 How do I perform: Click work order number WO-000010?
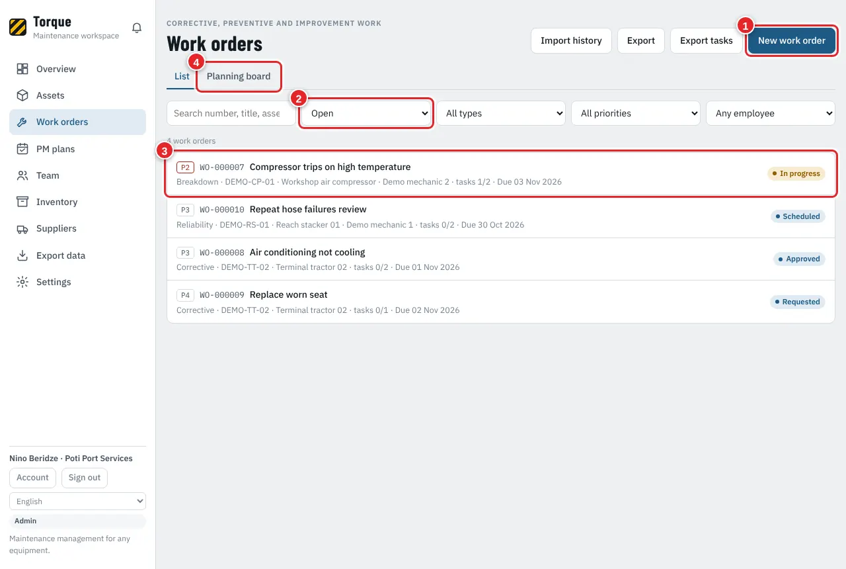click(x=222, y=210)
